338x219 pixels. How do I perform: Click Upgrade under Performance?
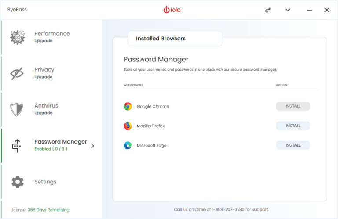point(43,41)
